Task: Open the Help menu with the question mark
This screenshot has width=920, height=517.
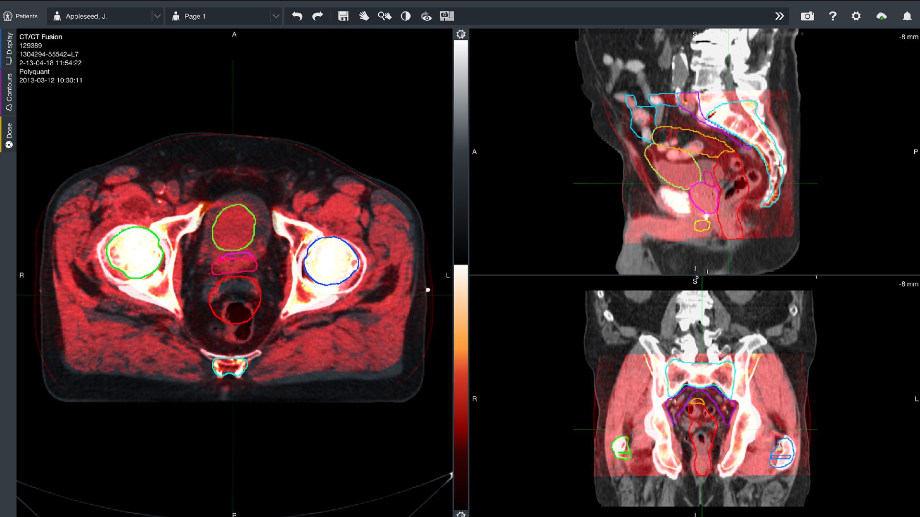Action: 833,16
